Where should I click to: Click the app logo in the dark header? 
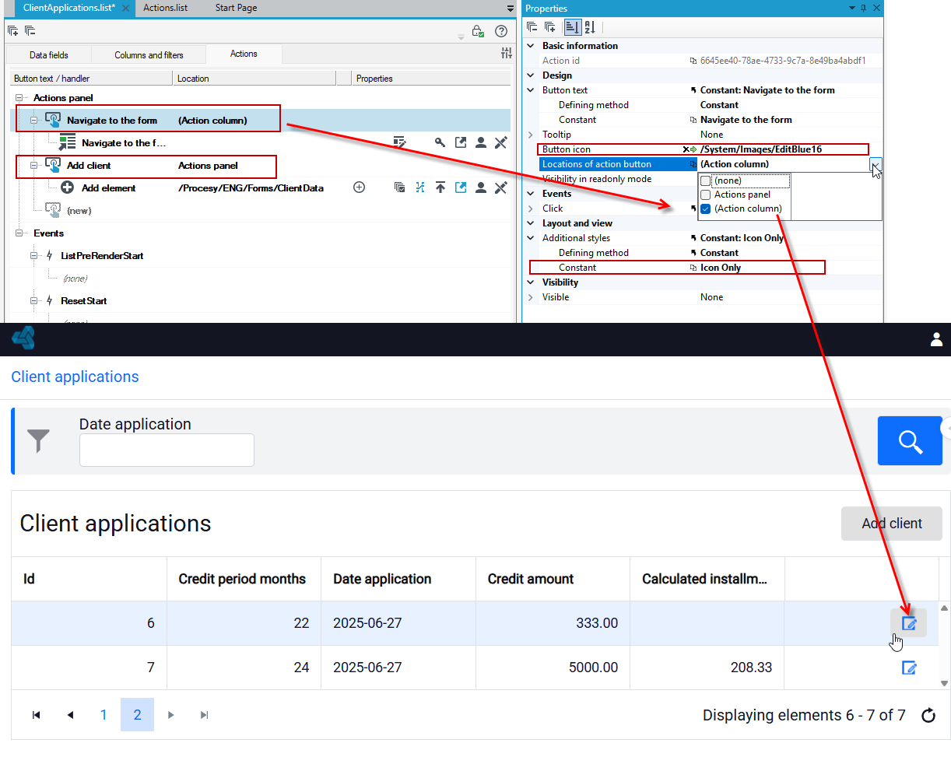click(23, 338)
